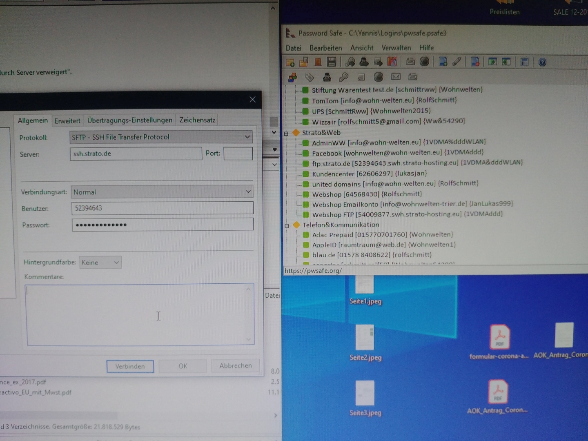This screenshot has height=441, width=588.
Task: Switch to the Erweitert tab
Action: point(67,121)
